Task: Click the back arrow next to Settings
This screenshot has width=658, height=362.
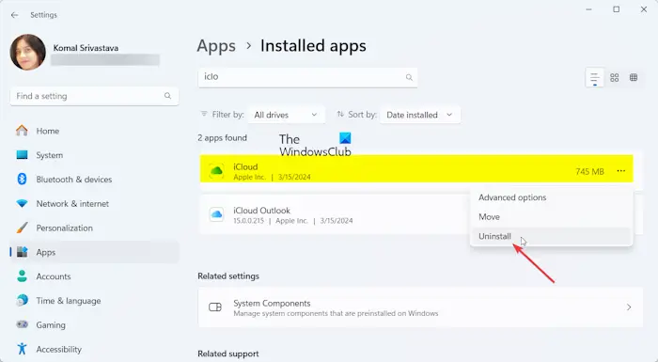Action: point(15,15)
